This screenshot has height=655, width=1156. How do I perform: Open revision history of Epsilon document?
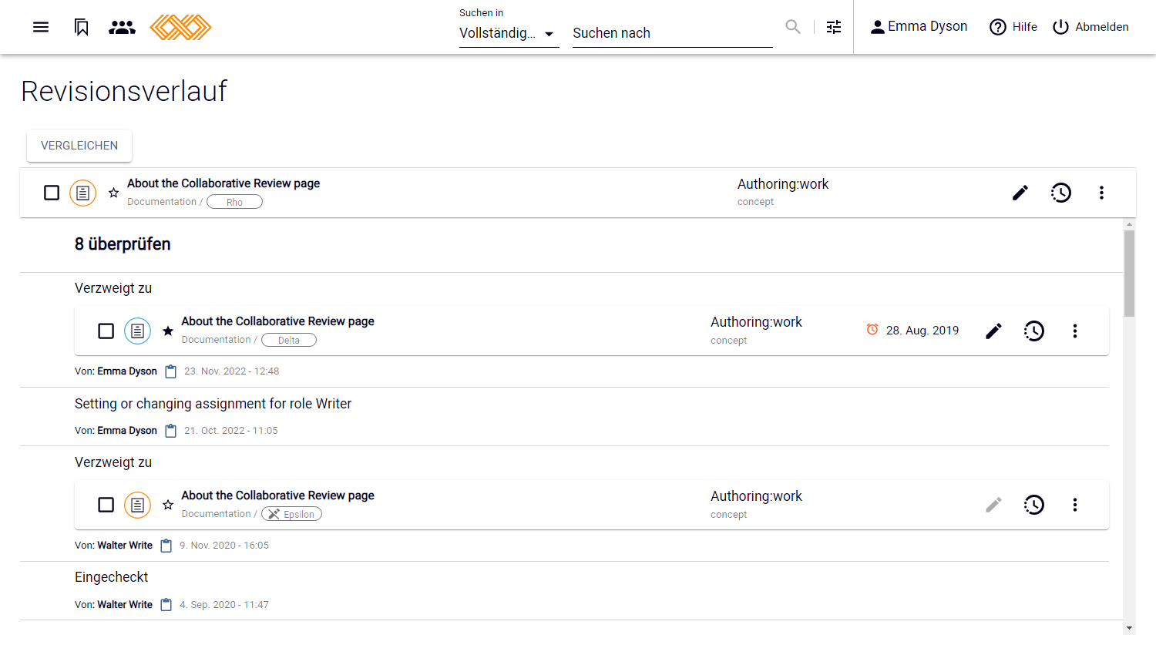point(1034,505)
